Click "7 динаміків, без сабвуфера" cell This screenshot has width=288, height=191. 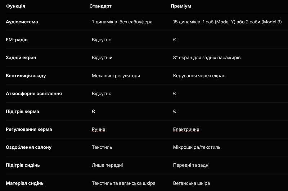[122, 22]
